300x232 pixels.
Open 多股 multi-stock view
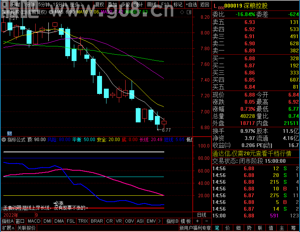tap(125, 4)
